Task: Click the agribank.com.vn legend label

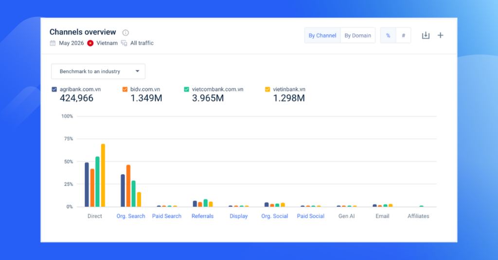Action: tap(80, 89)
